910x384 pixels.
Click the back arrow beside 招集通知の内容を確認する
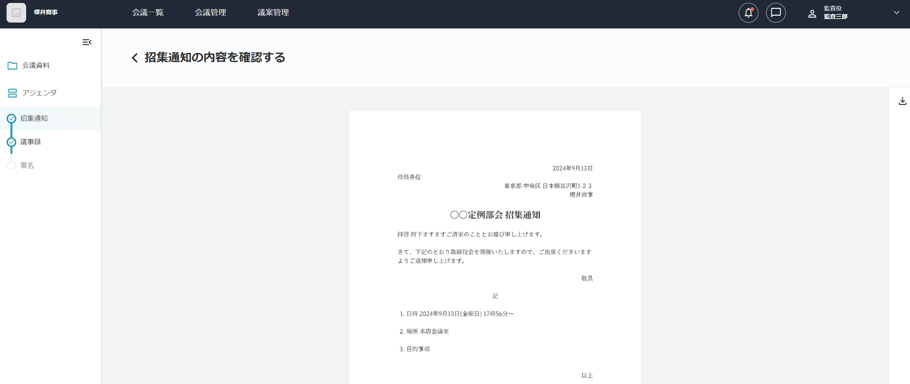135,58
